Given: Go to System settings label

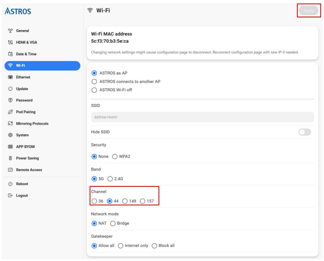Looking at the screenshot, I should [22, 135].
